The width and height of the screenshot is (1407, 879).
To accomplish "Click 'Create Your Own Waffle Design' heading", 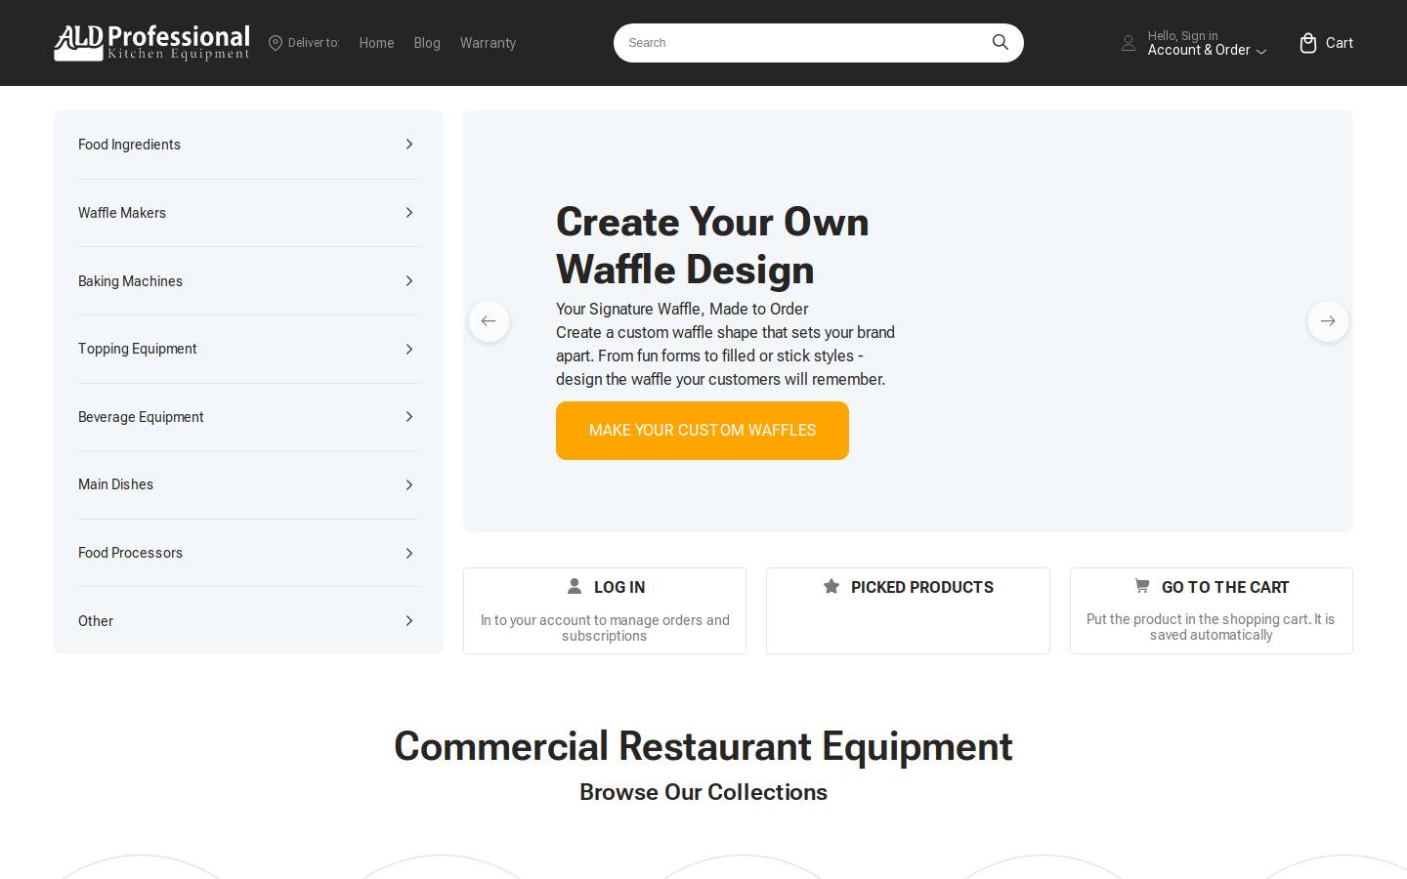I will (712, 245).
